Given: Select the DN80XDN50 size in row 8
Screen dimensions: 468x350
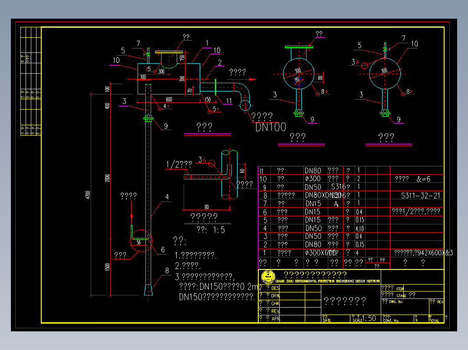Looking at the screenshot, I should click(x=323, y=195).
